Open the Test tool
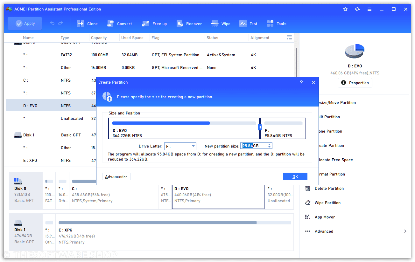Screen dimensions: 415x262 248,24
